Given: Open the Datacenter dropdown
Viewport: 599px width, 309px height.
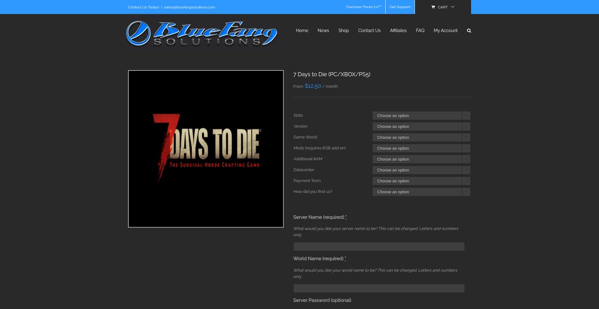Looking at the screenshot, I should click(x=421, y=170).
